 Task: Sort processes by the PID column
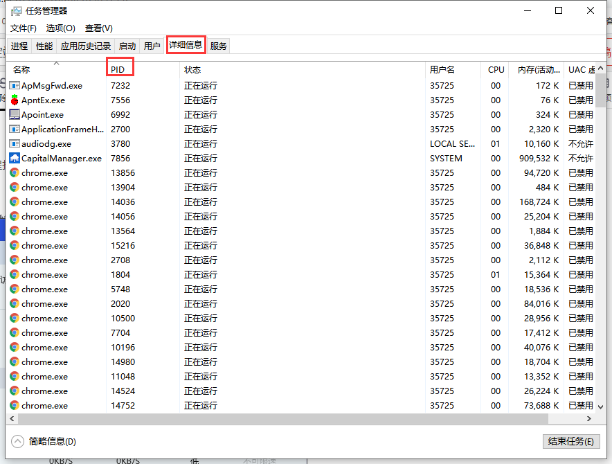118,69
